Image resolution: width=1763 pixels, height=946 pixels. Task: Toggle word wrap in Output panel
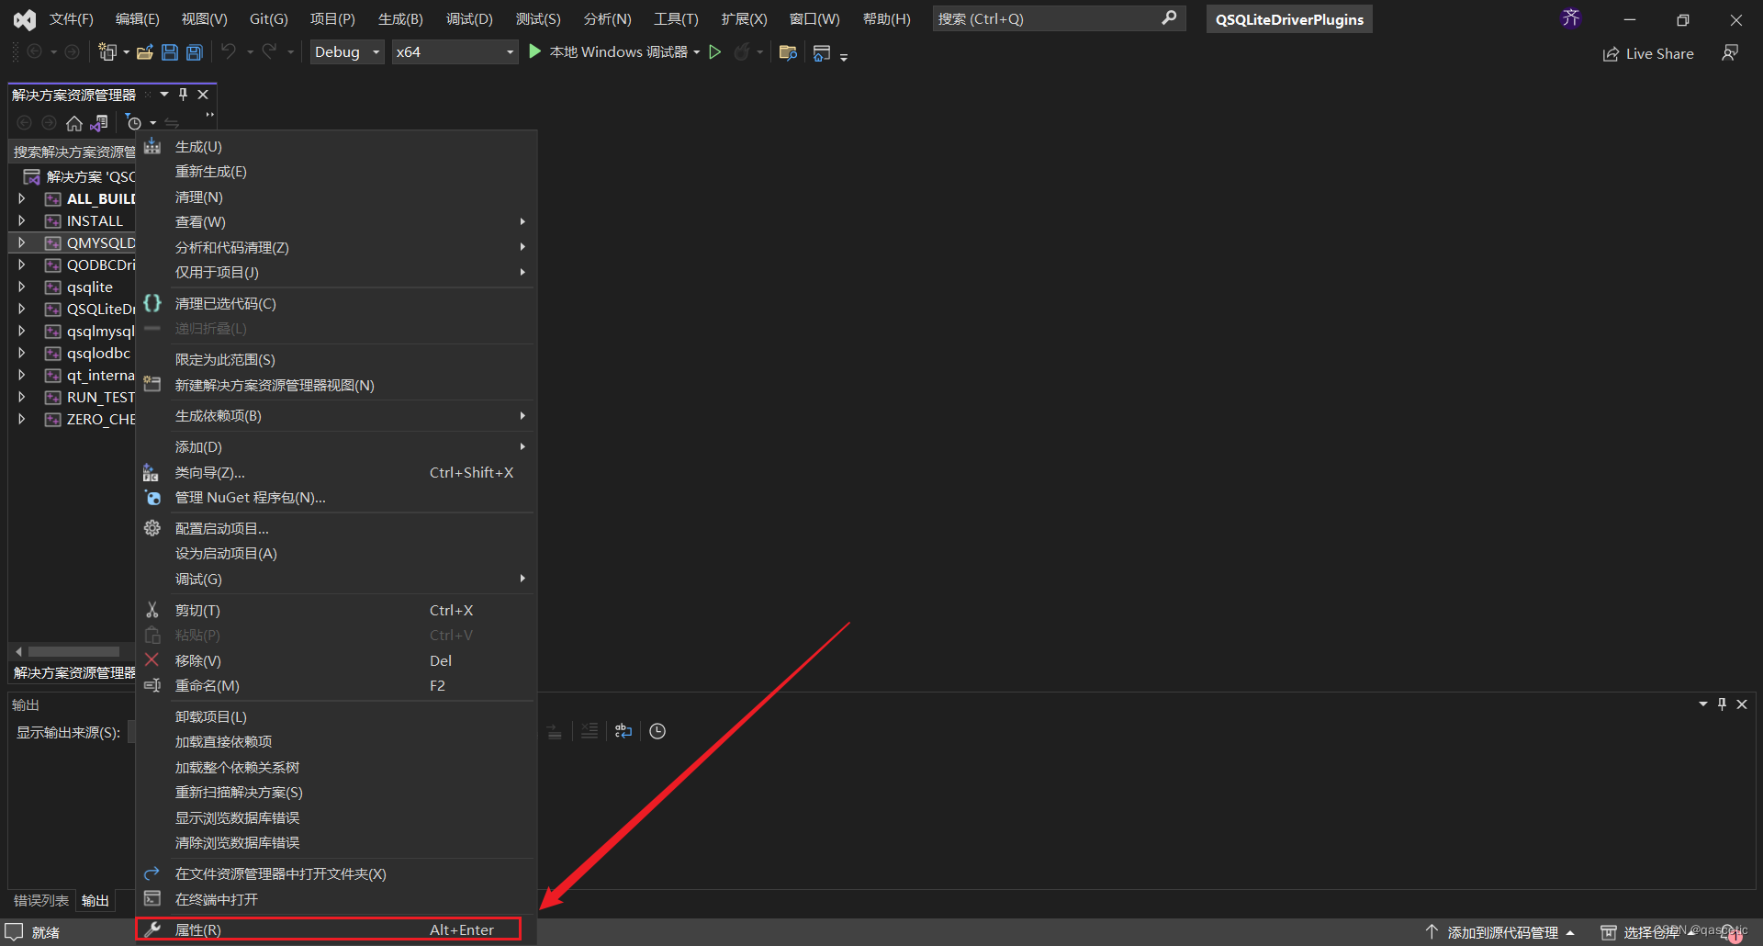[623, 731]
